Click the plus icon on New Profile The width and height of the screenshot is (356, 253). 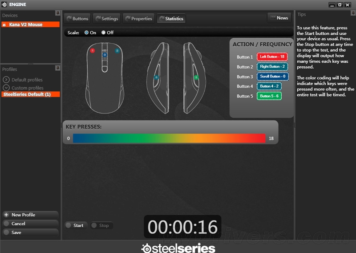[x=6, y=215]
